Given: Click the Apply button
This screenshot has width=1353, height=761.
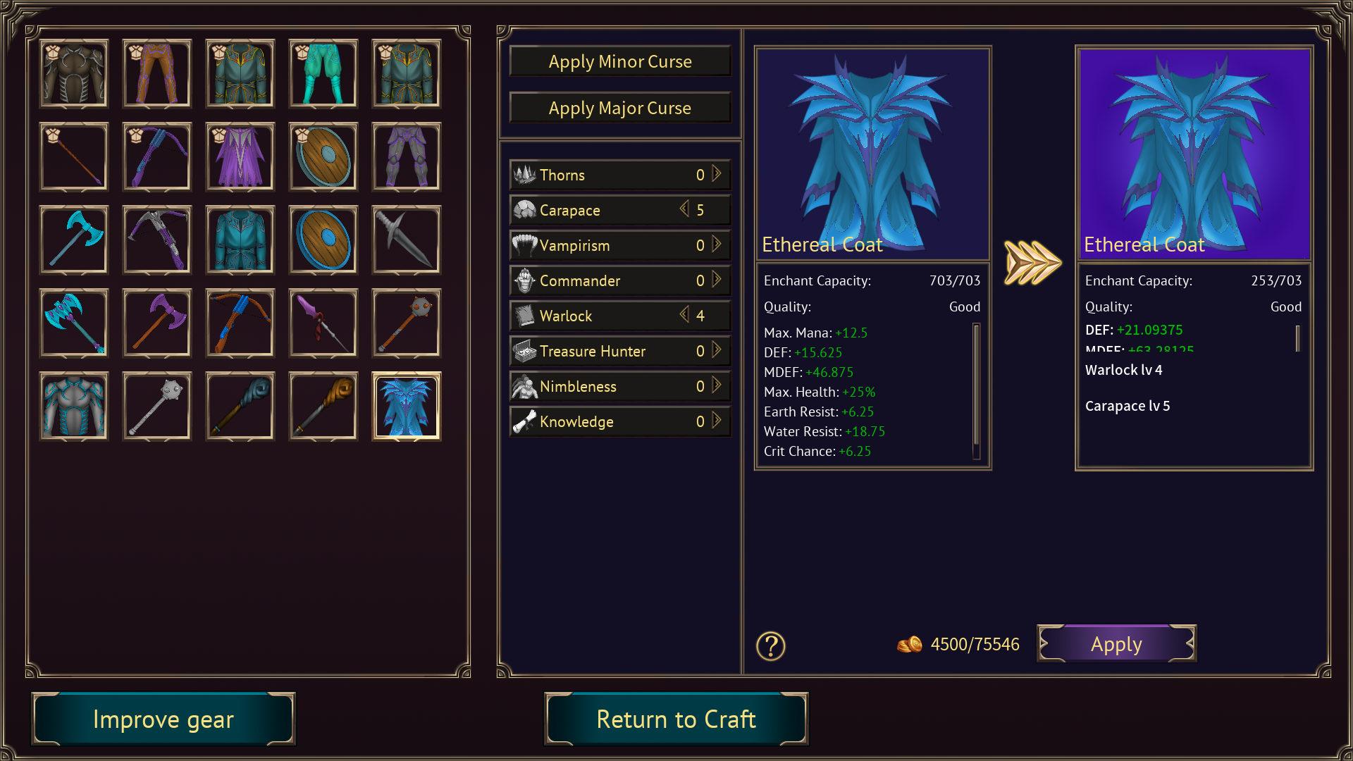Looking at the screenshot, I should [1116, 643].
